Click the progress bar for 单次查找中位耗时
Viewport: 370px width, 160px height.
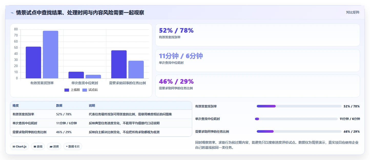[x=296, y=119]
